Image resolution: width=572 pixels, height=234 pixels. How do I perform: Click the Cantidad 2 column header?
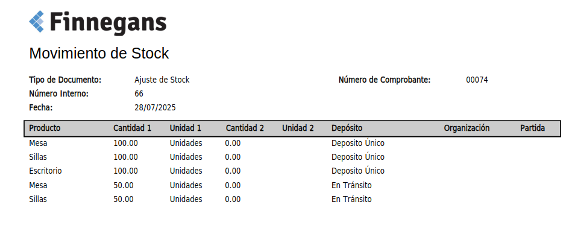pyautogui.click(x=245, y=128)
